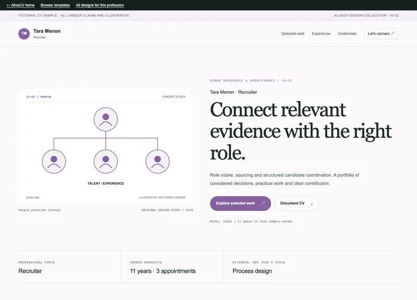Click the bottom-center person icon above Talent label

coord(106,161)
